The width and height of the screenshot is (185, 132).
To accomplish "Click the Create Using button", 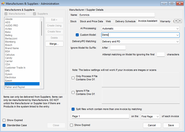I will [54, 26].
